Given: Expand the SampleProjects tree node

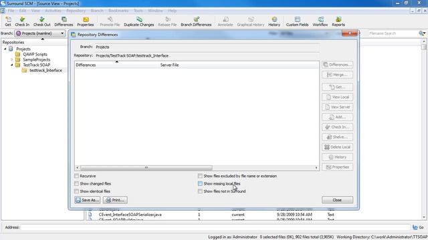Looking at the screenshot, I should click(x=12, y=59).
